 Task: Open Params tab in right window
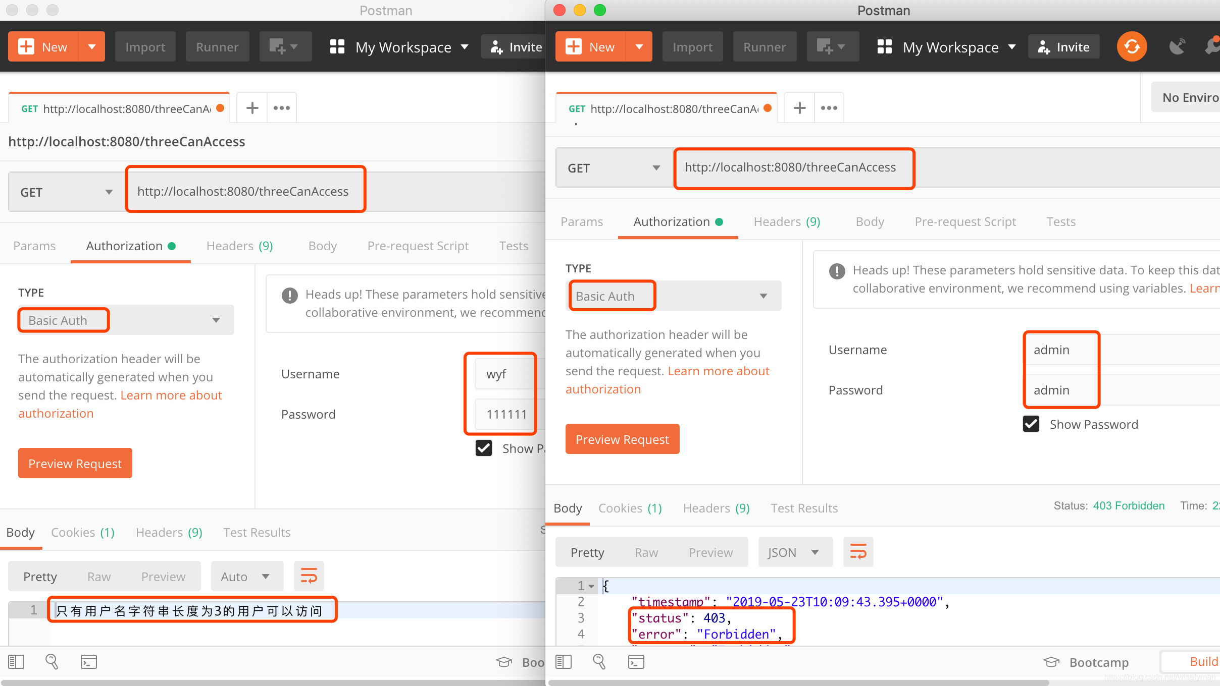[582, 222]
